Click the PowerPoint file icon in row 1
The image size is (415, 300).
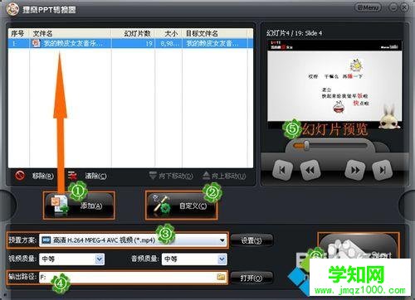(x=36, y=43)
